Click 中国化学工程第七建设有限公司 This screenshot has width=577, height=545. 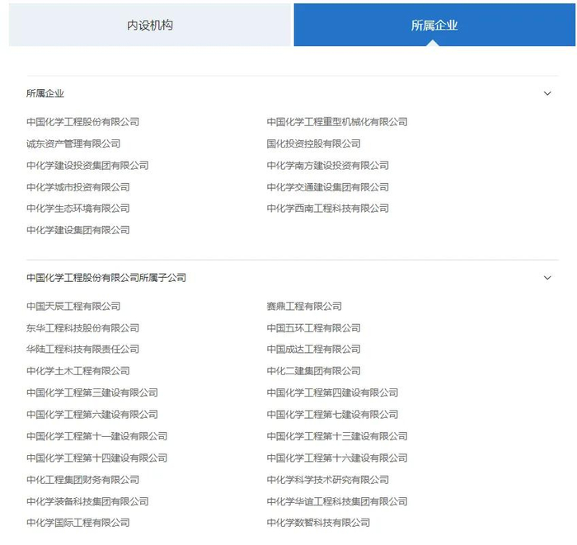tap(333, 415)
